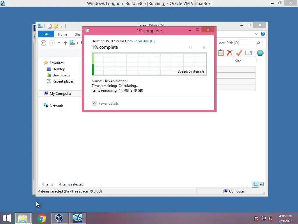Click the muted volume tray icon

tap(271, 218)
